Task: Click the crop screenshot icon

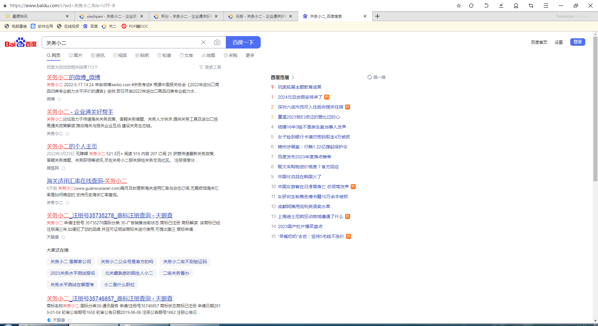Action: pos(531,6)
